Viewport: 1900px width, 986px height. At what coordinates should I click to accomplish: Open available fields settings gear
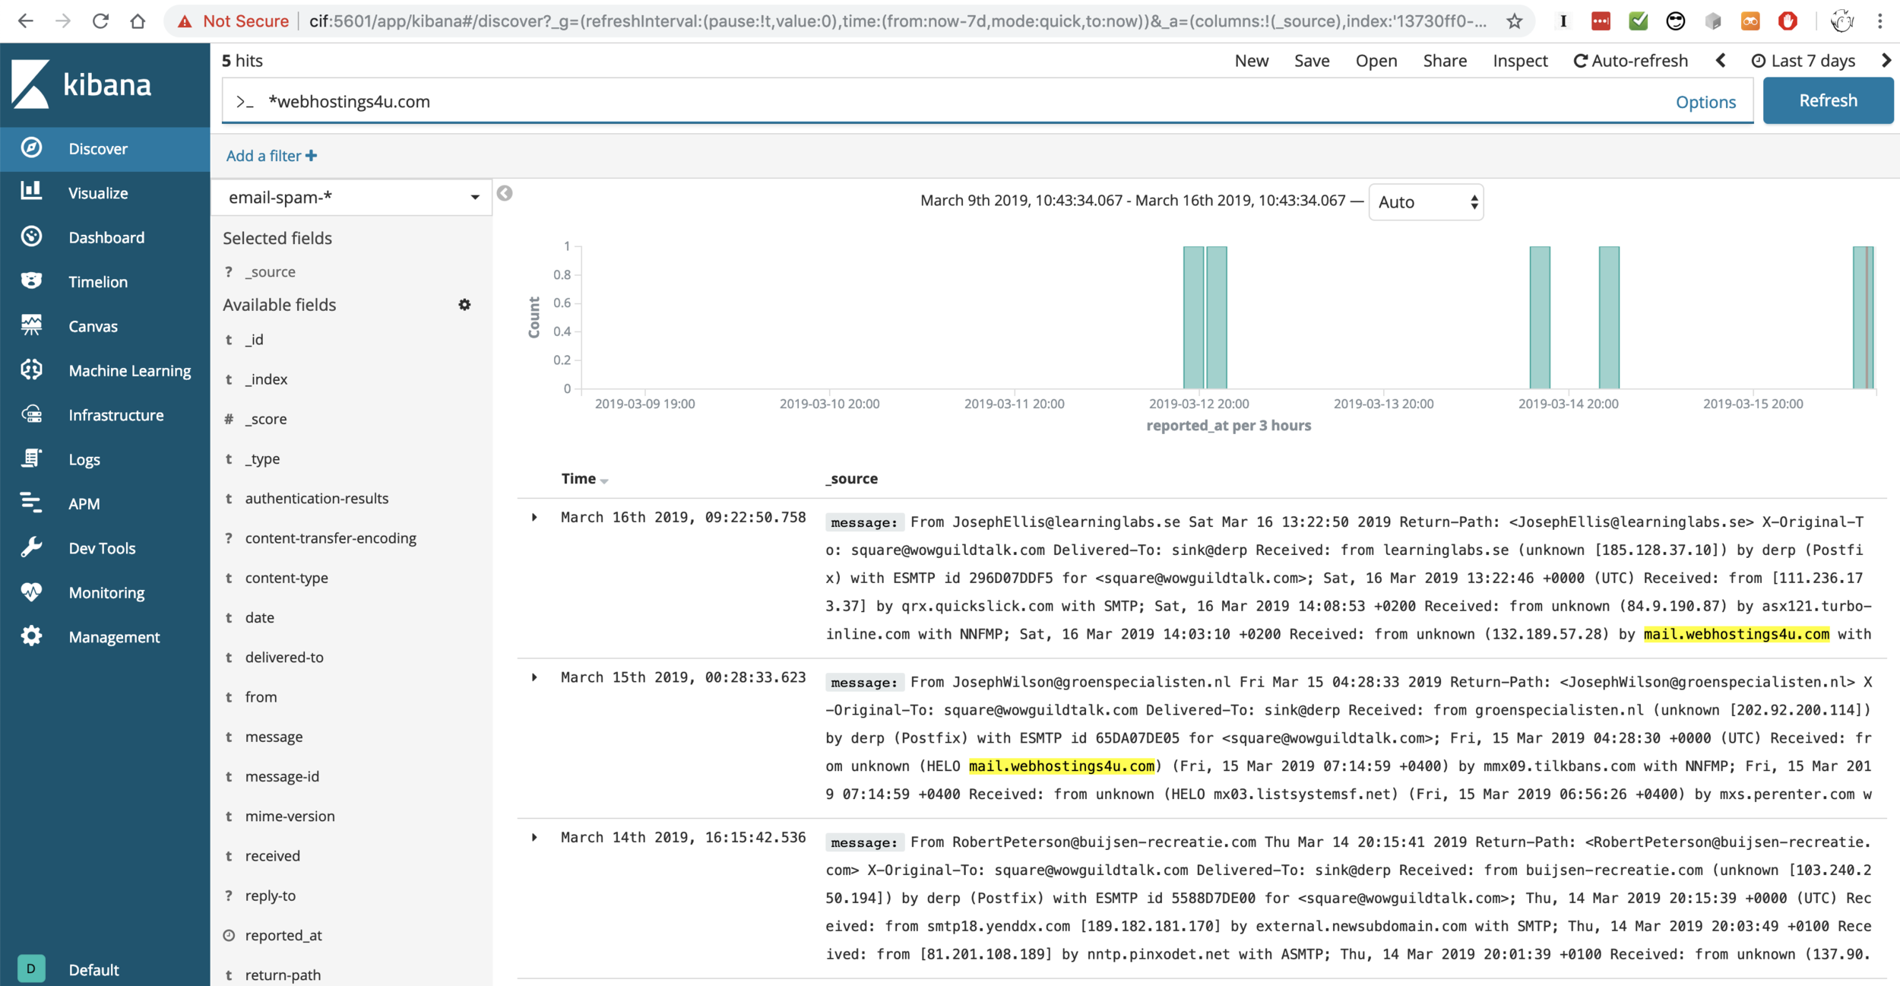point(464,305)
